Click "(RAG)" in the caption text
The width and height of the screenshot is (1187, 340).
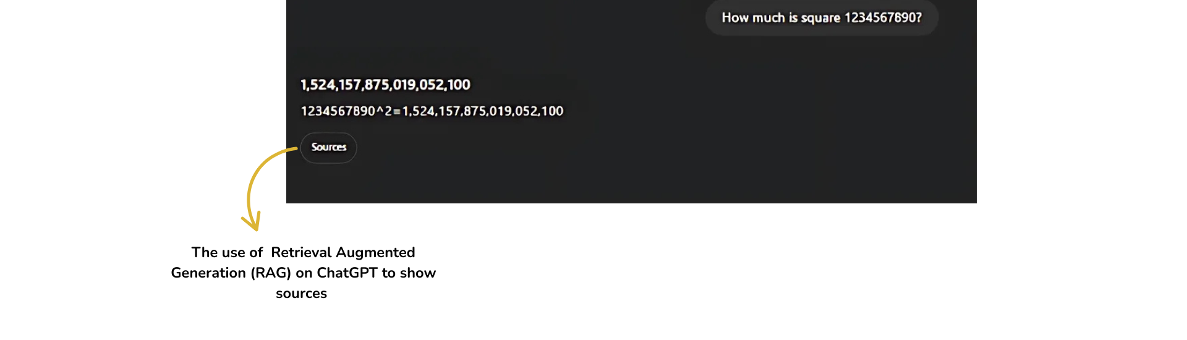[270, 273]
